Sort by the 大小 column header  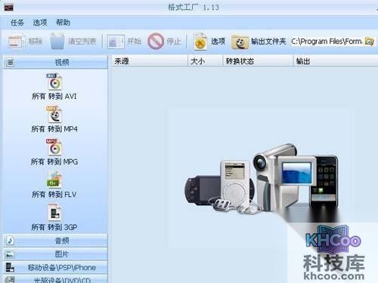206,61
